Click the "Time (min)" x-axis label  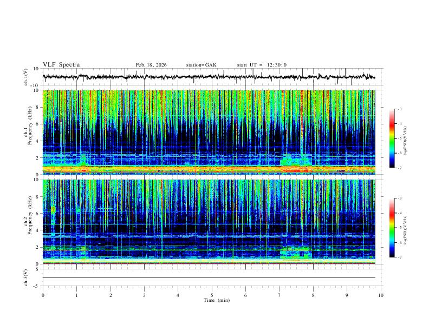(217, 300)
